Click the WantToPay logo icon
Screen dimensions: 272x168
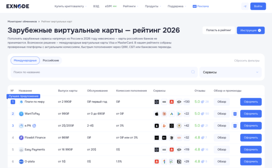point(21,114)
